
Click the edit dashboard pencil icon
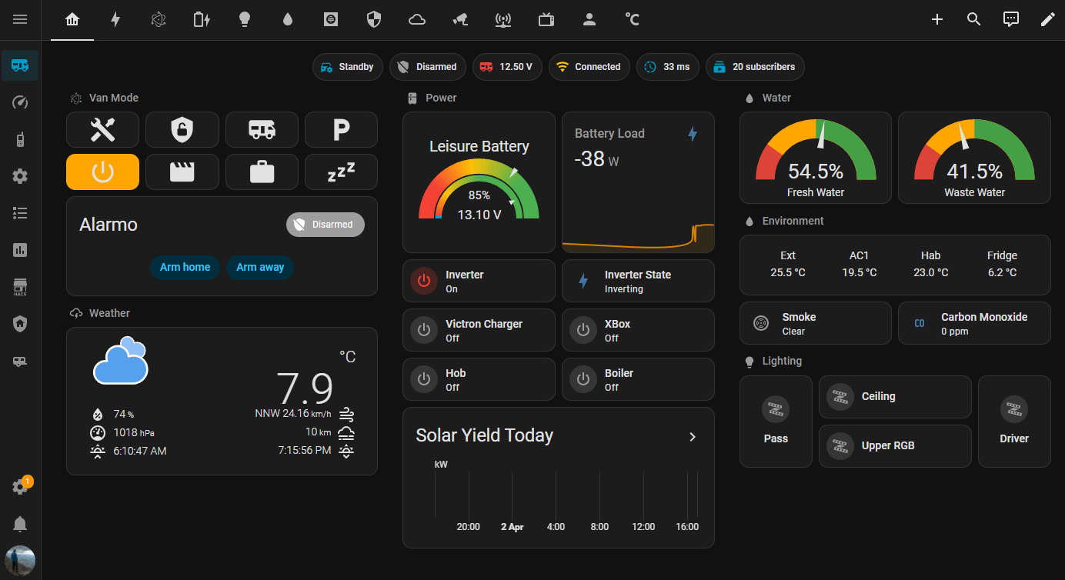[x=1047, y=19]
